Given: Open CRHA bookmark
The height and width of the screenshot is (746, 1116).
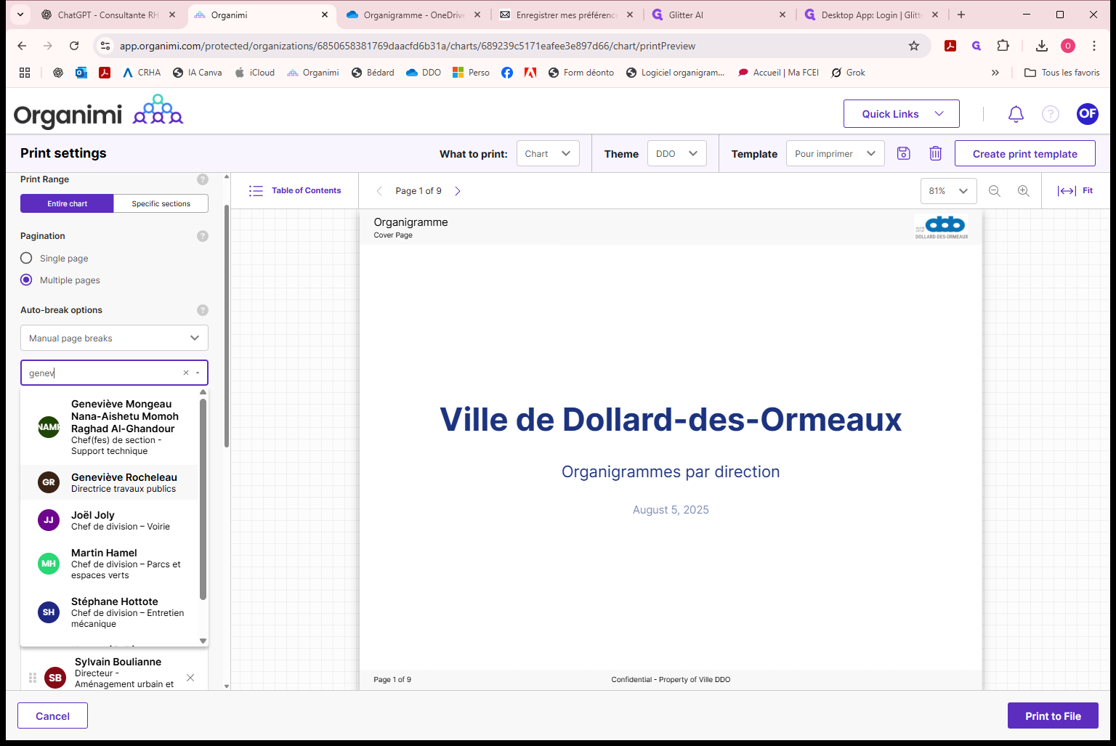Looking at the screenshot, I should coord(142,73).
